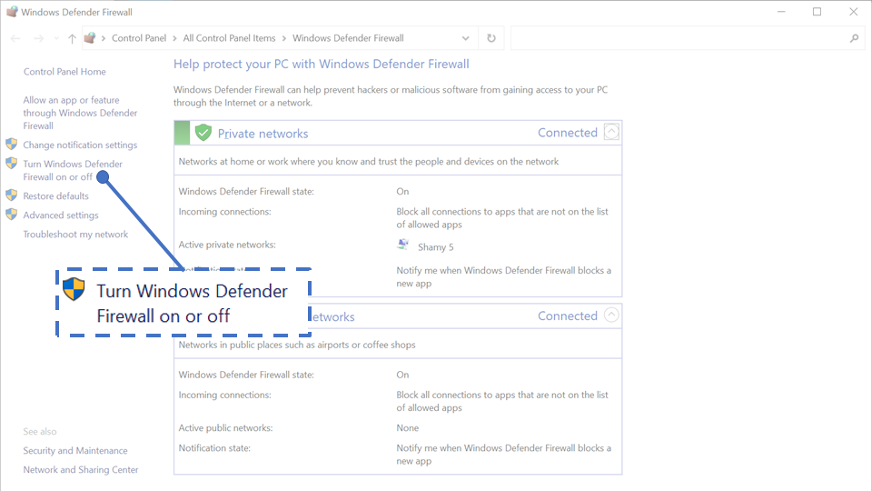Go up one level with Up arrow

(72, 38)
